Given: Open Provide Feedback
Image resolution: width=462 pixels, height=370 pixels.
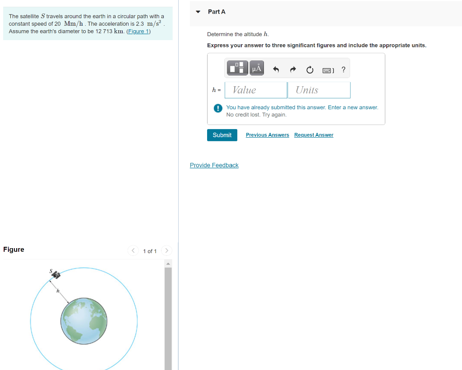Looking at the screenshot, I should 214,165.
